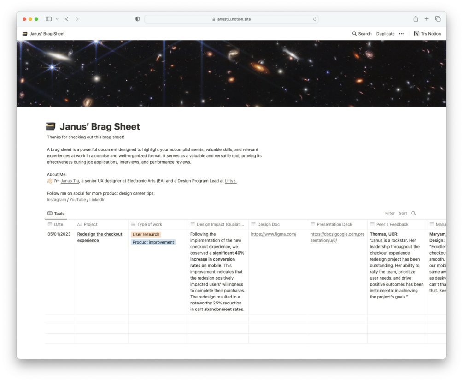
Task: Click Try Notion button
Action: [427, 34]
